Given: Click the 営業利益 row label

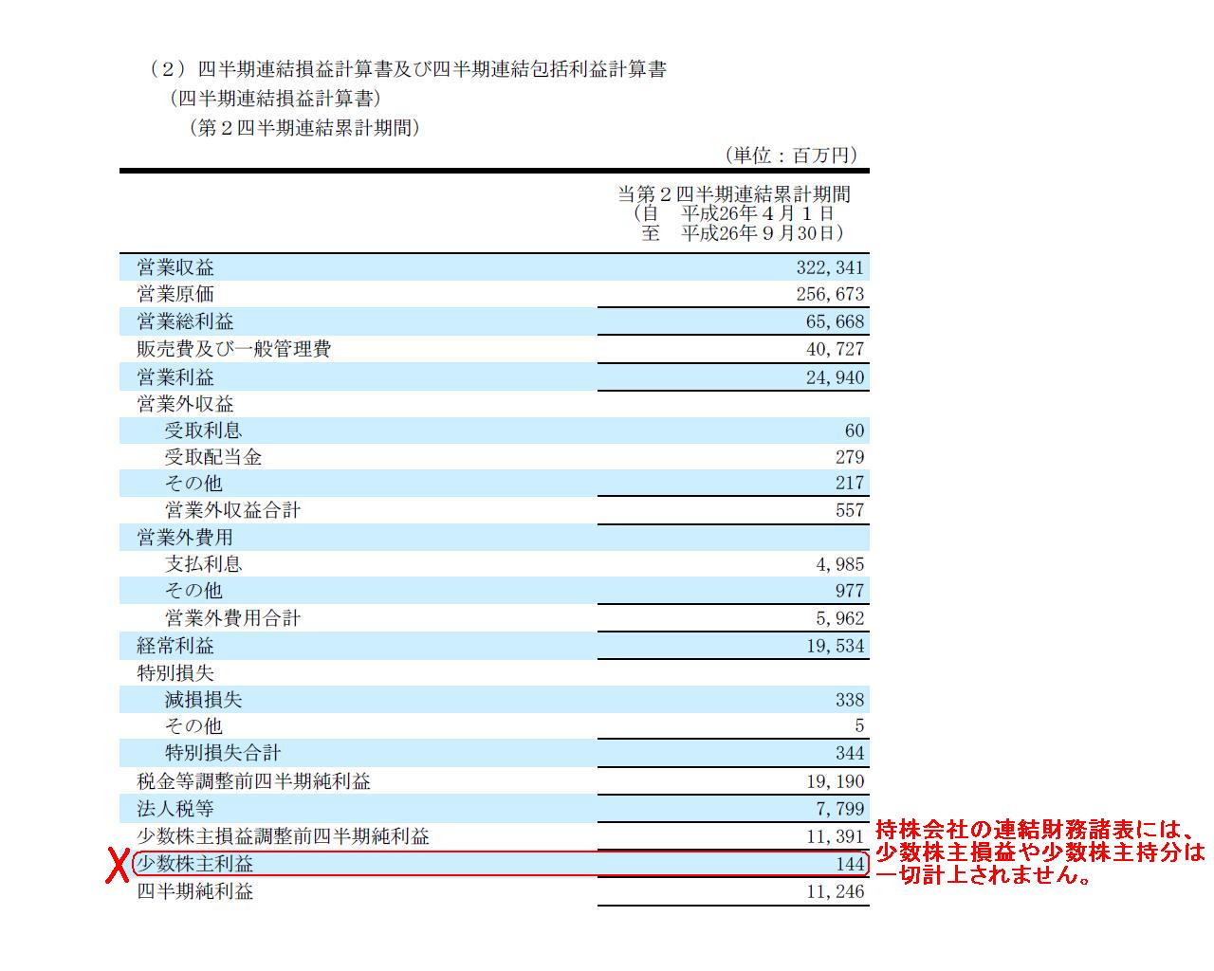Looking at the screenshot, I should [x=175, y=376].
